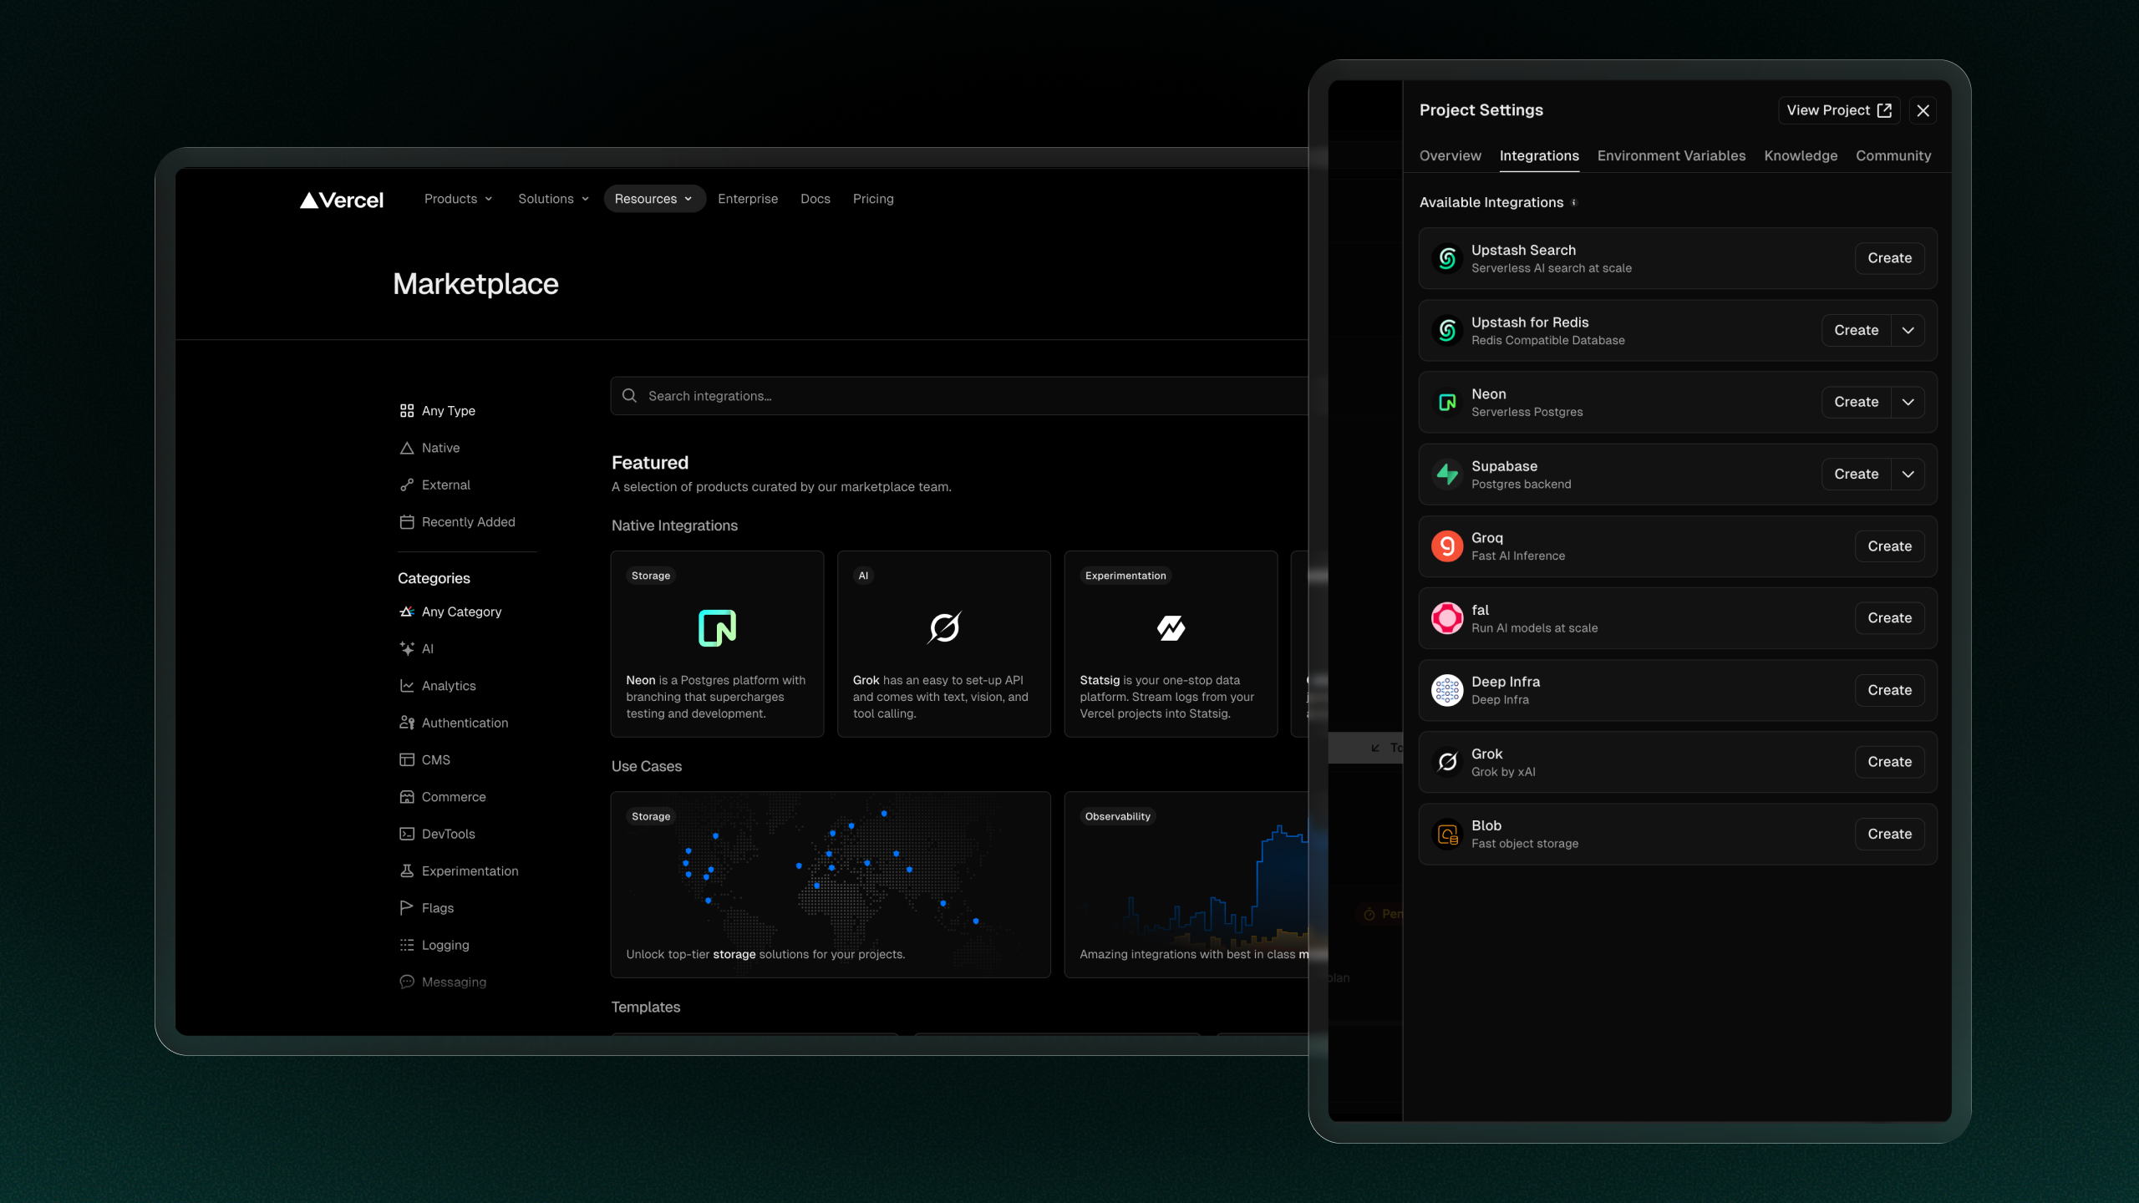Click the Supabase icon in Available Integrations
Viewport: 2139px width, 1203px height.
(1447, 475)
